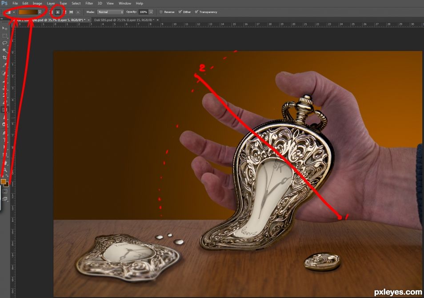Screen dimensions: 424x298
Task: Select the Horizontal Type tool
Action: tap(4, 140)
